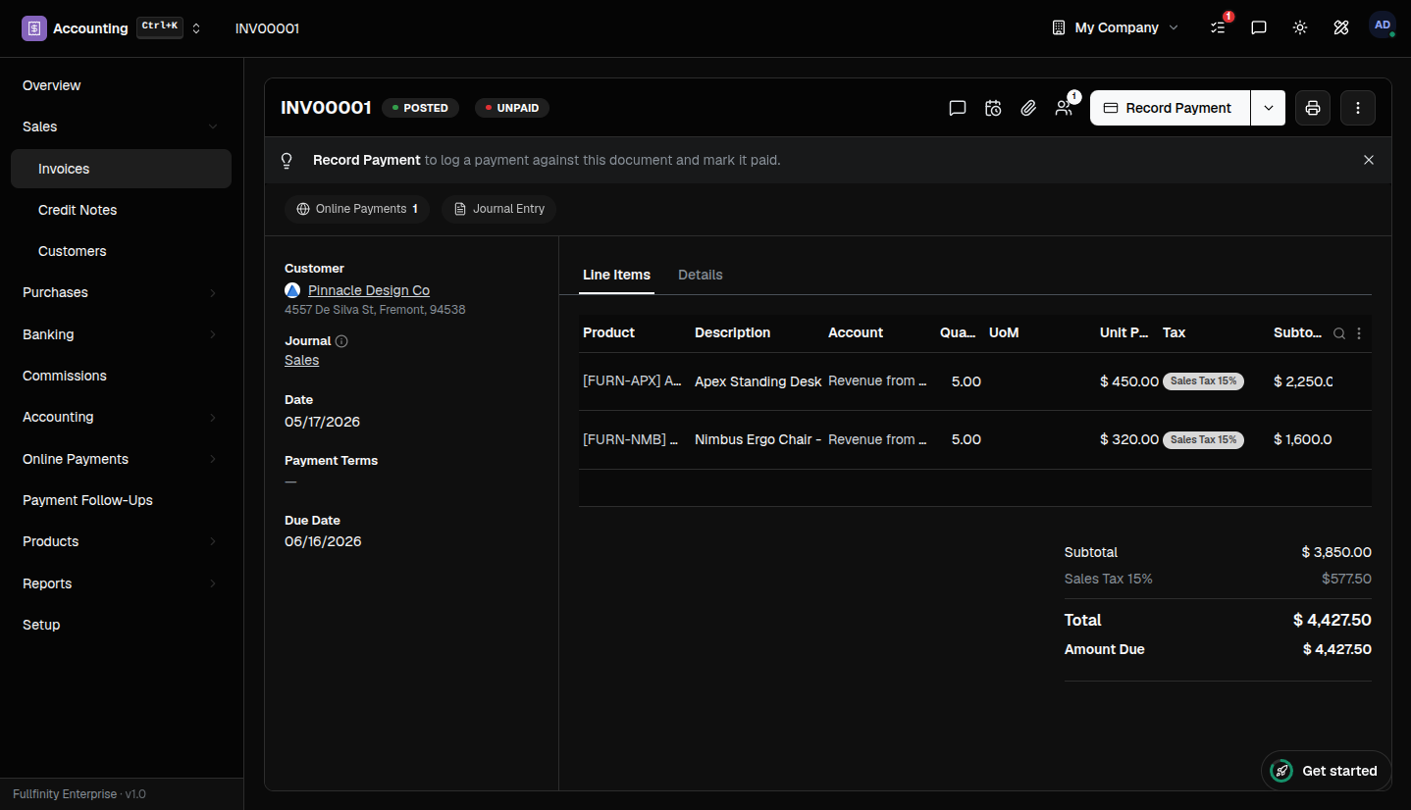
Task: Expand the Online Payments sidebar section
Action: coord(121,459)
